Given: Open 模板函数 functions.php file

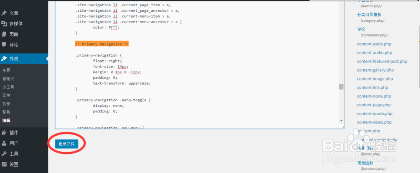Looking at the screenshot, I should click(365, 163).
